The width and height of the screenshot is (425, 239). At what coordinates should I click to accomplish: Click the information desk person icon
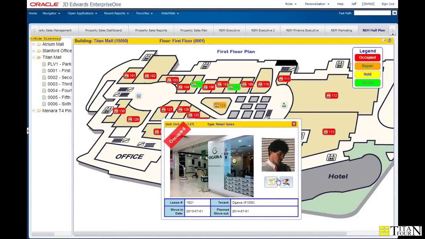point(284,105)
